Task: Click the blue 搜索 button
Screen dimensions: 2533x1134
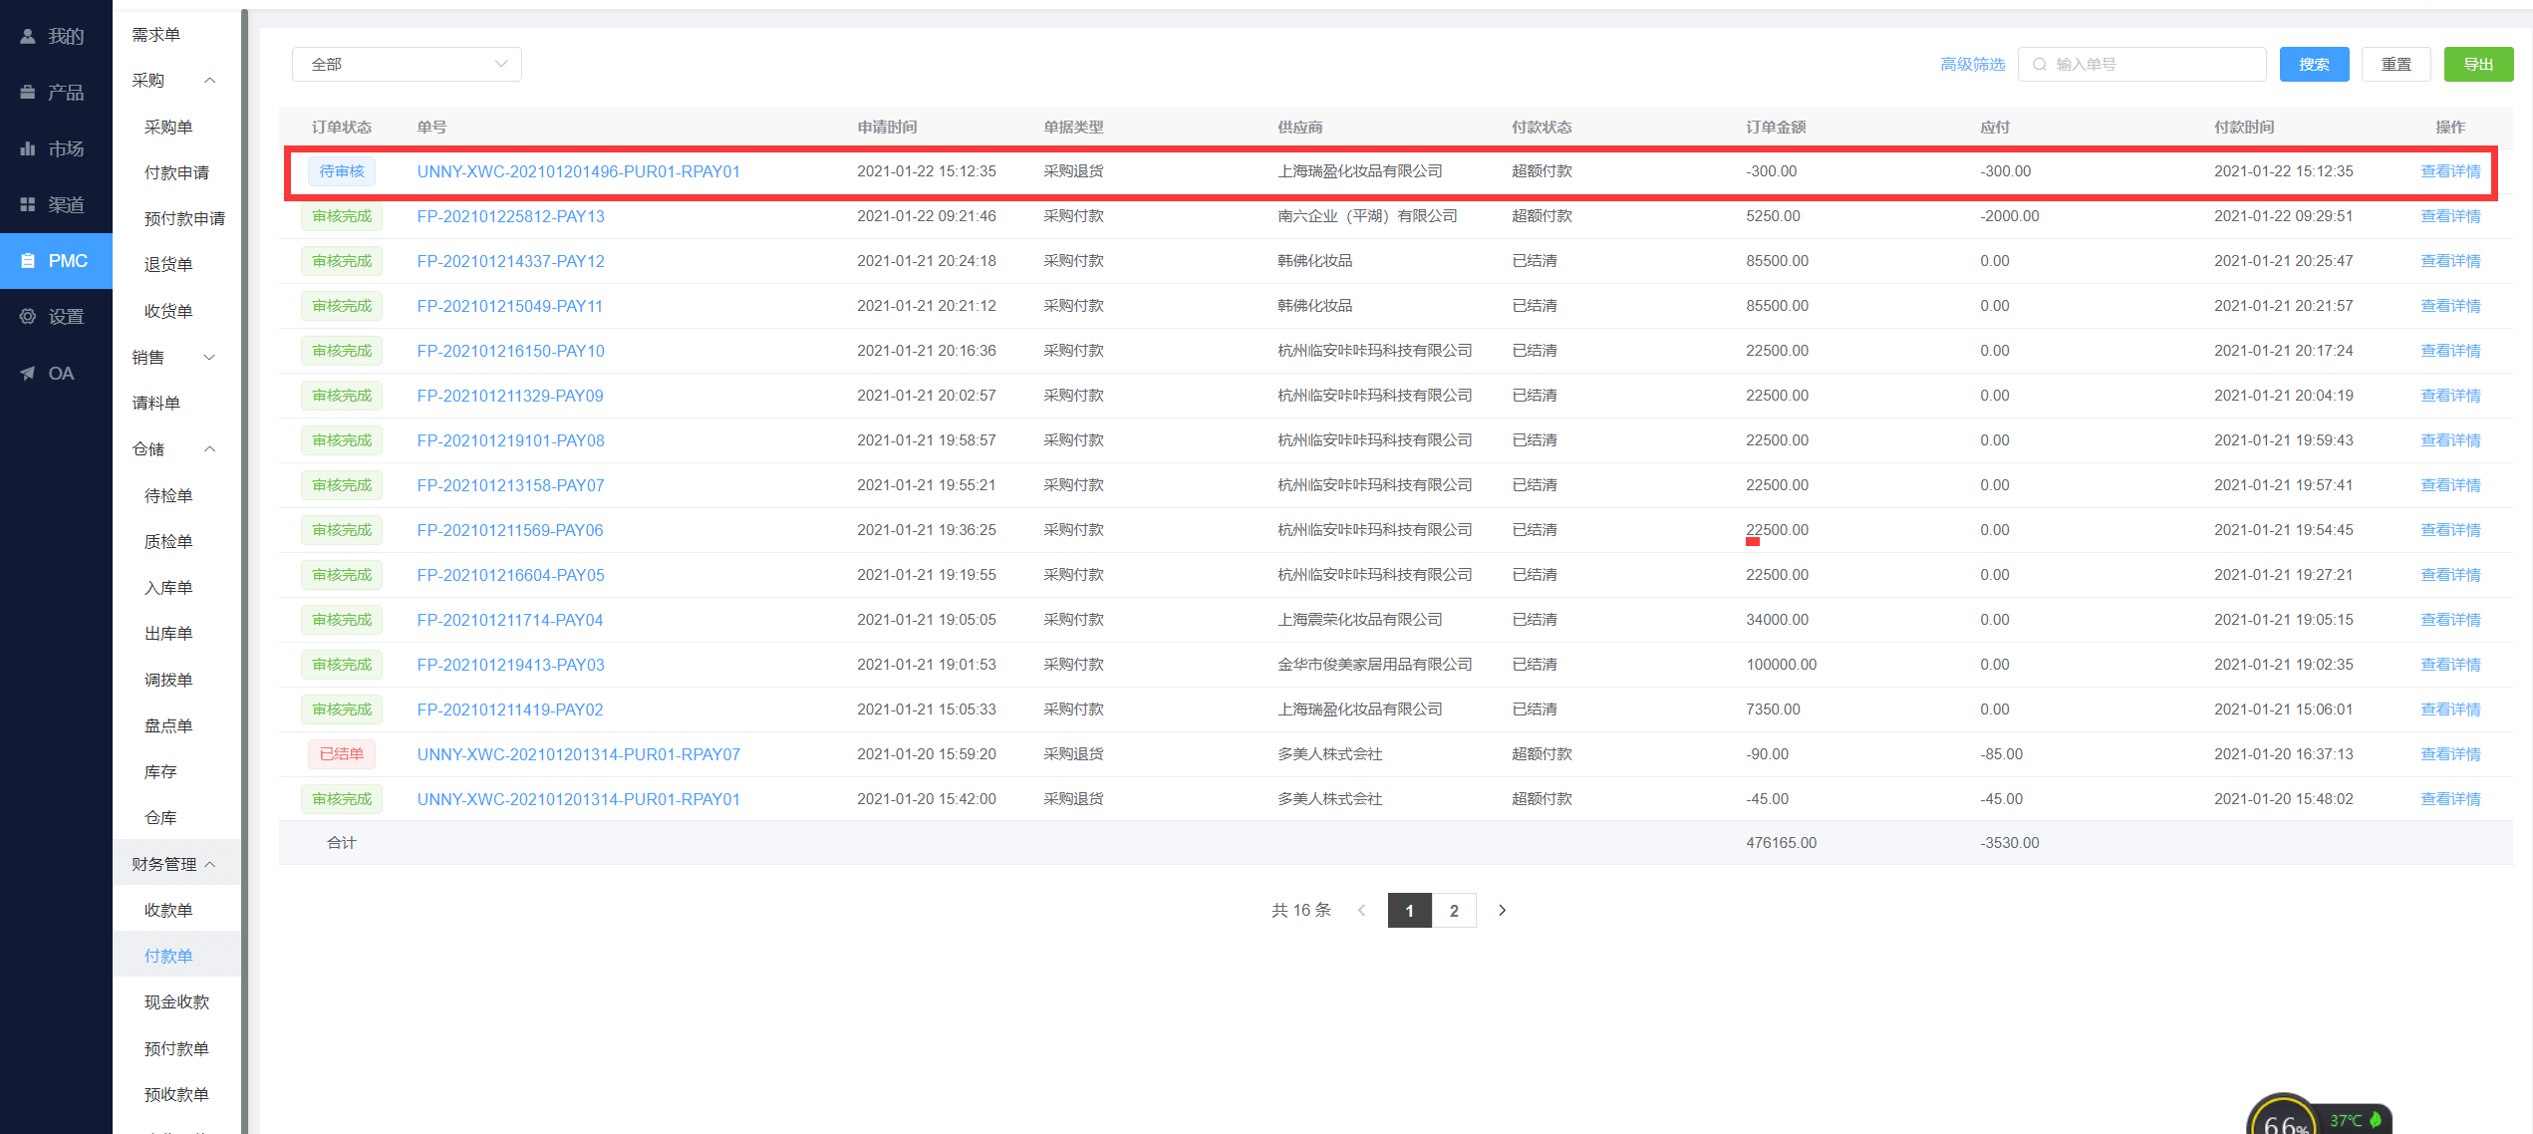Action: [x=2314, y=65]
